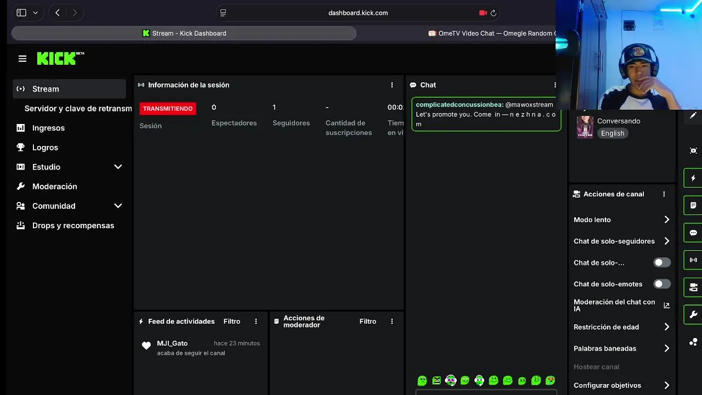The width and height of the screenshot is (702, 395).
Task: Open Acciones de moderador three-dot menu
Action: click(392, 321)
